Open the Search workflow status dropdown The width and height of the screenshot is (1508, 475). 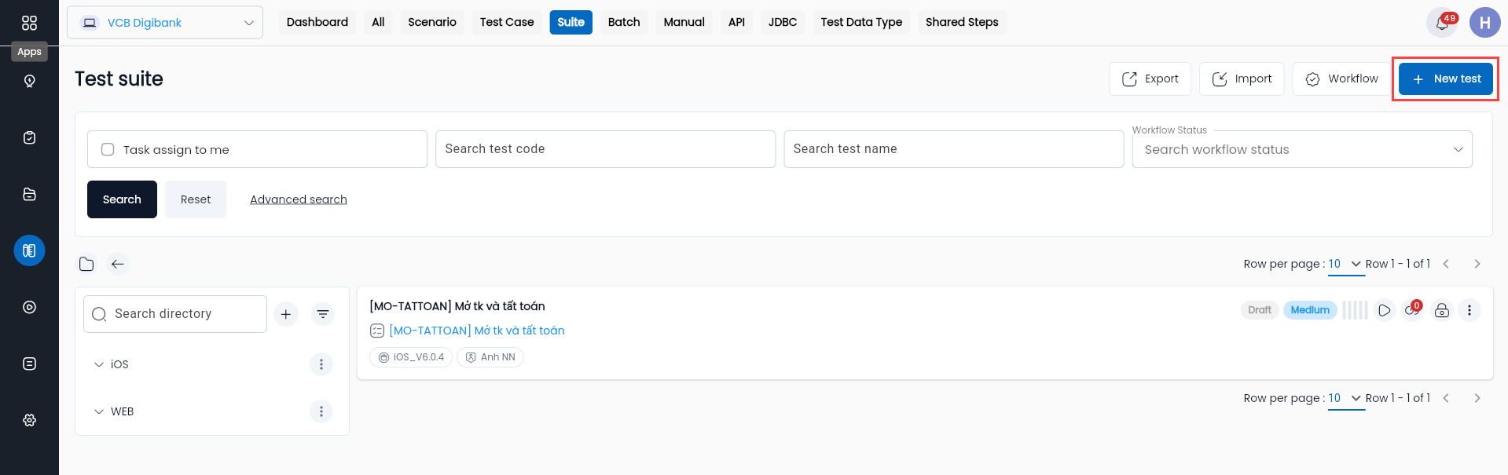[1301, 149]
